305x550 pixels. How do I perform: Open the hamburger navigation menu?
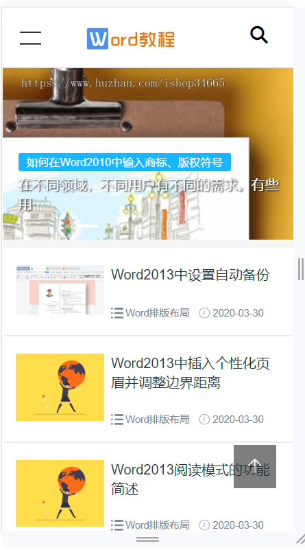pos(30,38)
